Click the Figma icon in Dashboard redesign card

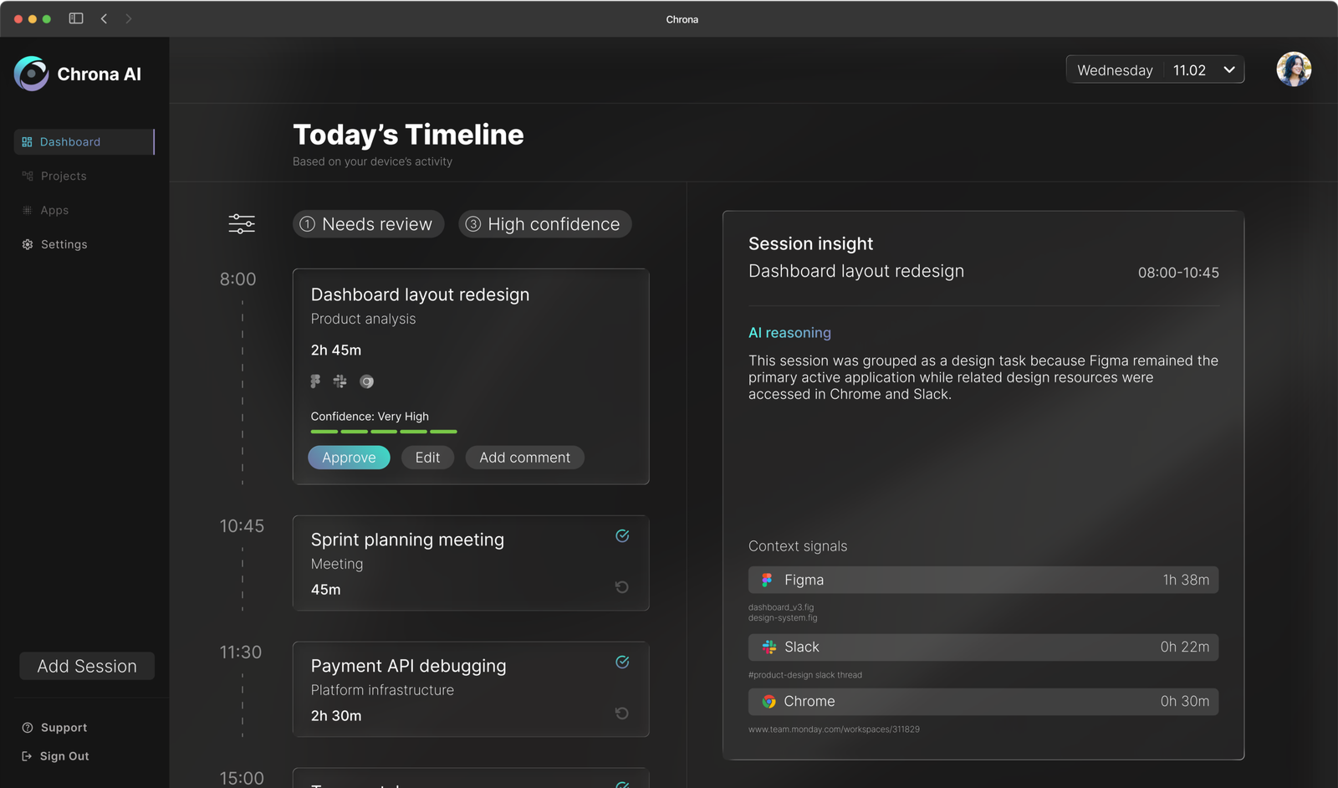click(315, 381)
